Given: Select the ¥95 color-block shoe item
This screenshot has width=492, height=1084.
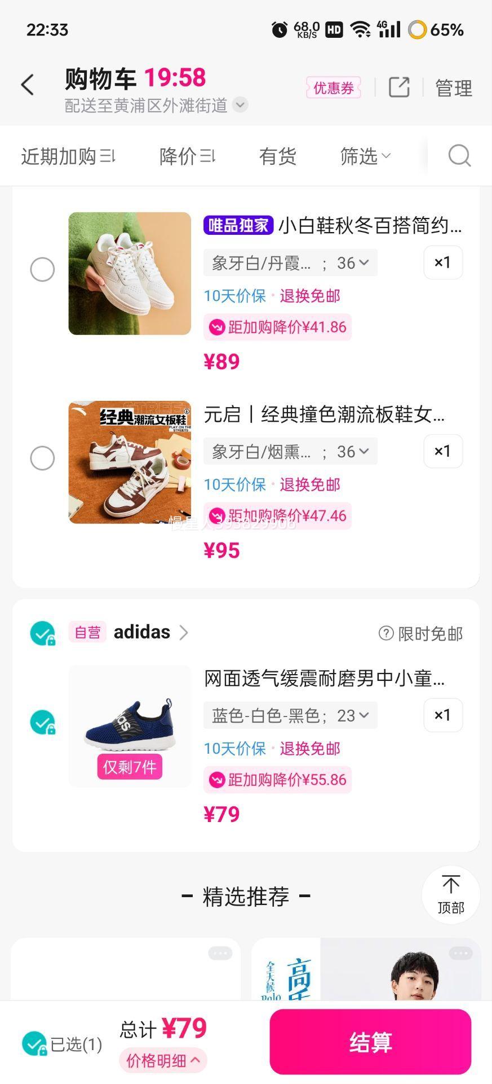Looking at the screenshot, I should (42, 458).
